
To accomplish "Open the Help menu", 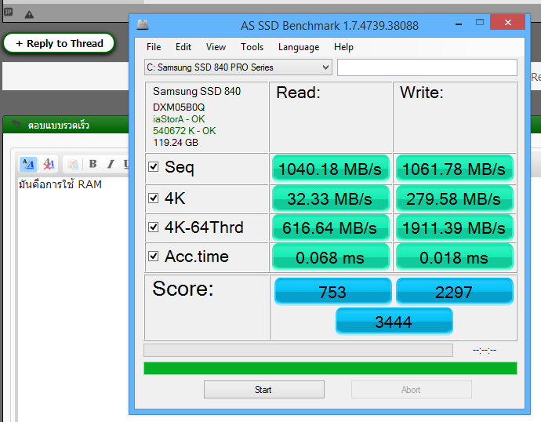I will (343, 47).
